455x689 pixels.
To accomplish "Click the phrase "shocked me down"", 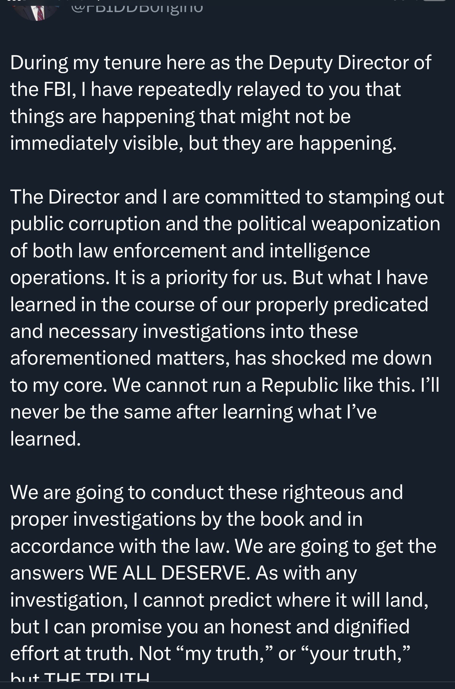I will point(351,358).
